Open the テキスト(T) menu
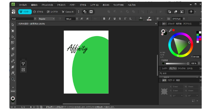 click(x=61, y=5)
